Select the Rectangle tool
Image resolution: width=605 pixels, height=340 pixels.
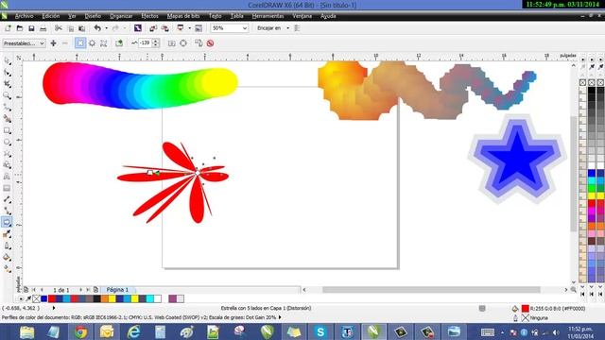tap(7, 130)
